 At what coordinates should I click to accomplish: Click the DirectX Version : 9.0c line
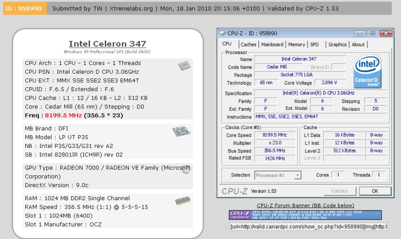56,185
